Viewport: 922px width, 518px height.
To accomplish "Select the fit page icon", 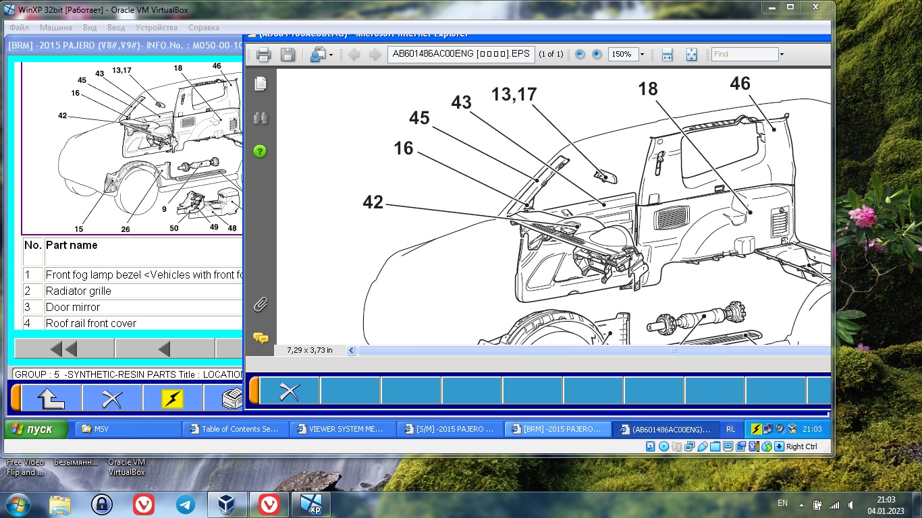I will (691, 55).
